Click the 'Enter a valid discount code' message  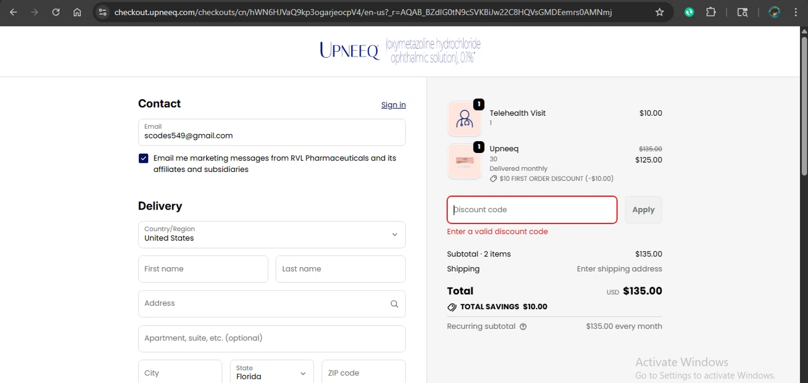[x=497, y=232]
